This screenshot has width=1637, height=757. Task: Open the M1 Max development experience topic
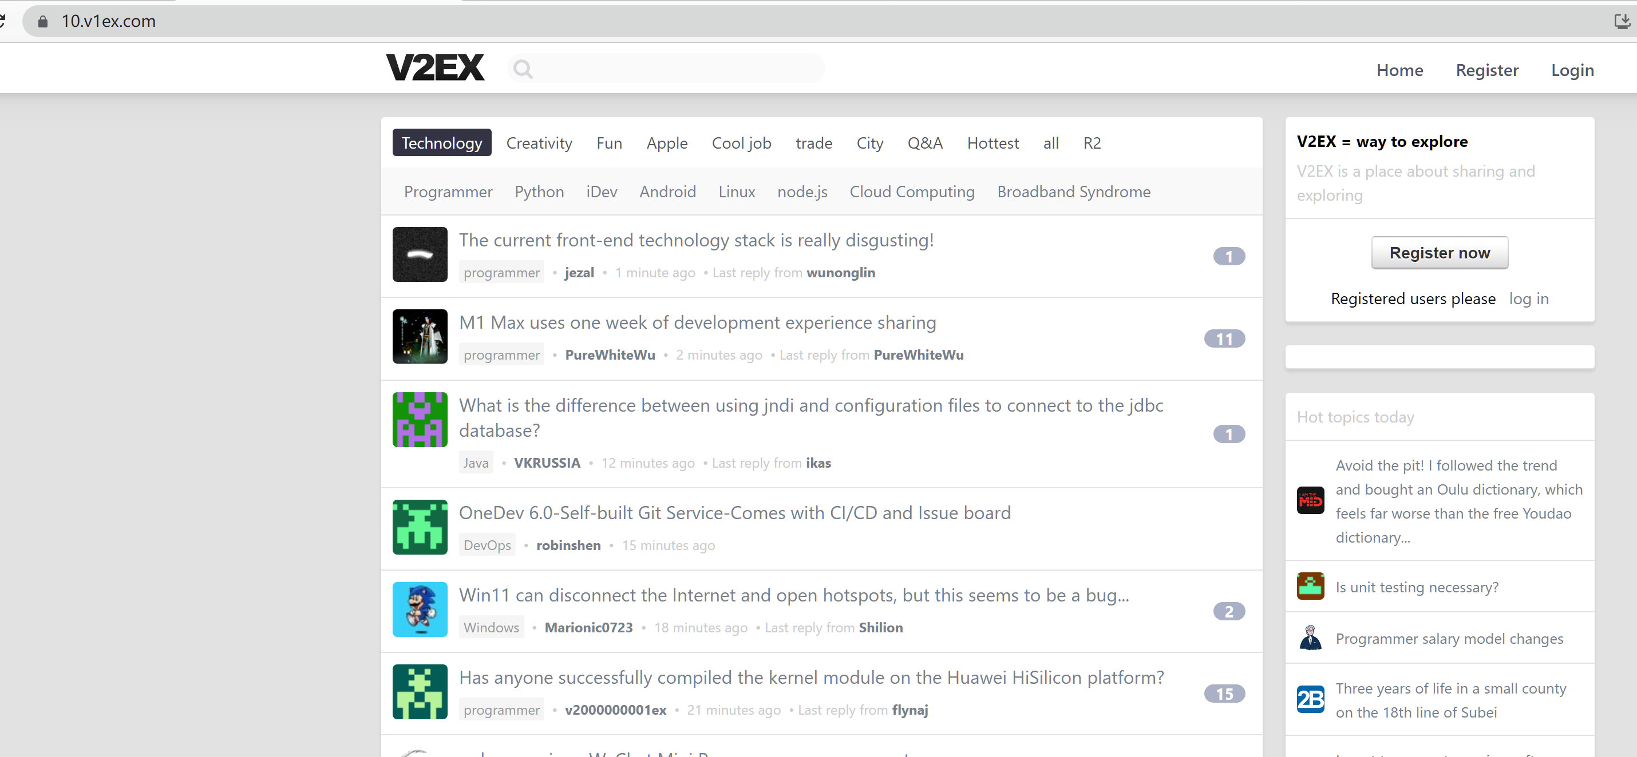point(697,322)
